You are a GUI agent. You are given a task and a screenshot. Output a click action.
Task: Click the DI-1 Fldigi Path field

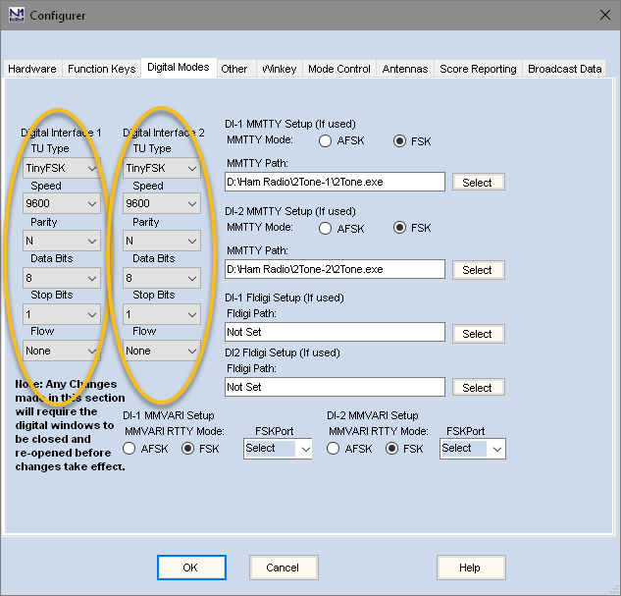(x=335, y=332)
